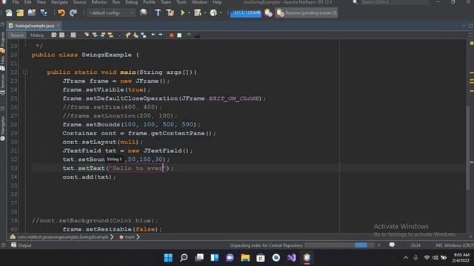
Task: Run project with the green play icon
Action: [x=183, y=13]
